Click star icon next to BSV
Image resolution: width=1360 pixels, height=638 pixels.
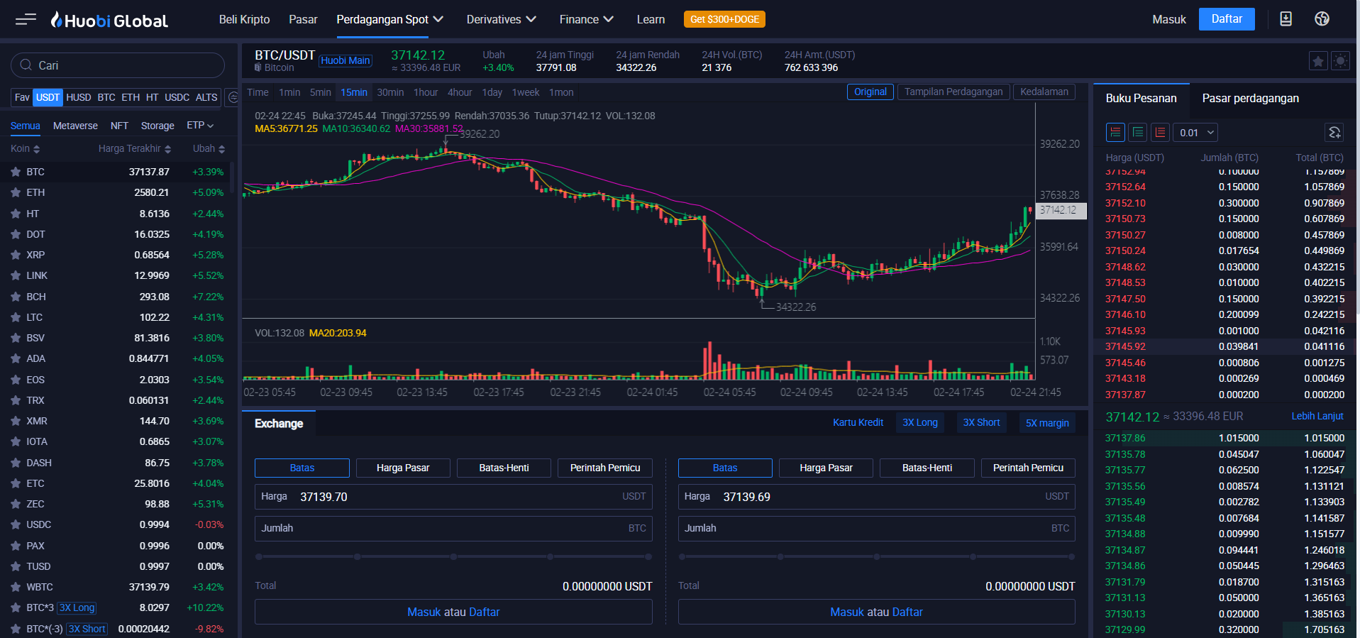click(15, 338)
